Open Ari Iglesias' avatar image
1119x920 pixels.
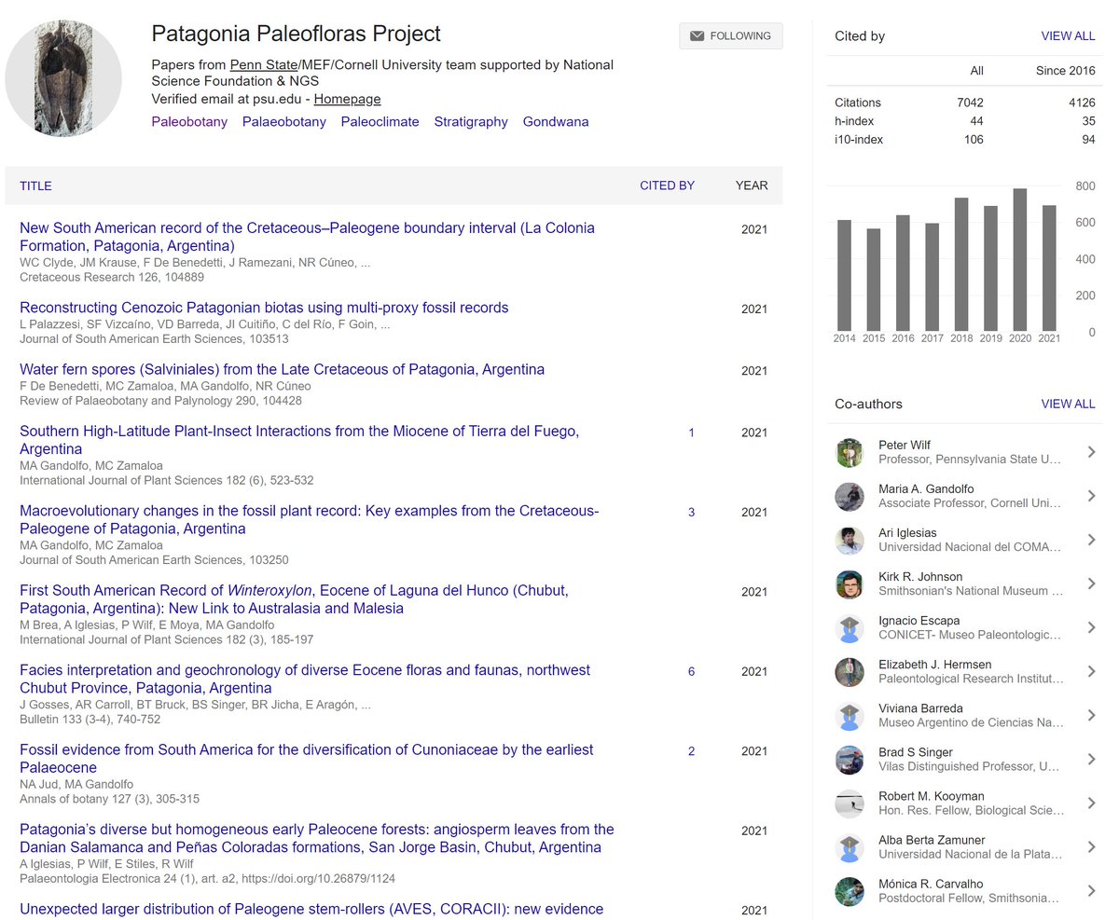[x=849, y=540]
